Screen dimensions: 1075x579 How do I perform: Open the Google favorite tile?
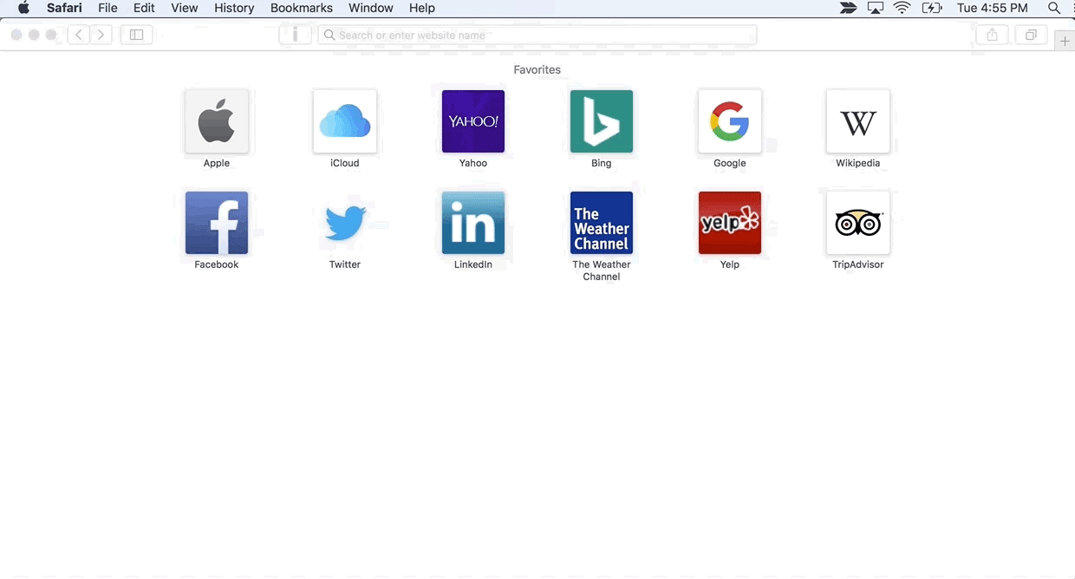(x=730, y=121)
